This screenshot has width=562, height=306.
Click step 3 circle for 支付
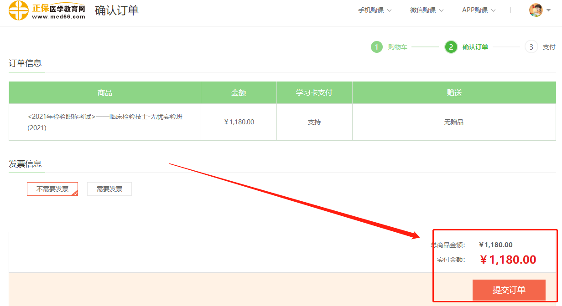coord(531,47)
